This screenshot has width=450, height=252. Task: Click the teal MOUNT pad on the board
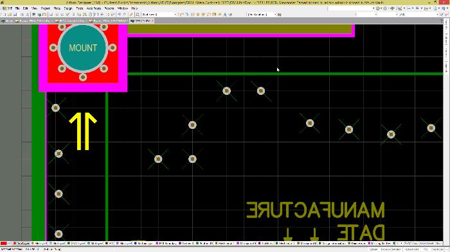[83, 48]
